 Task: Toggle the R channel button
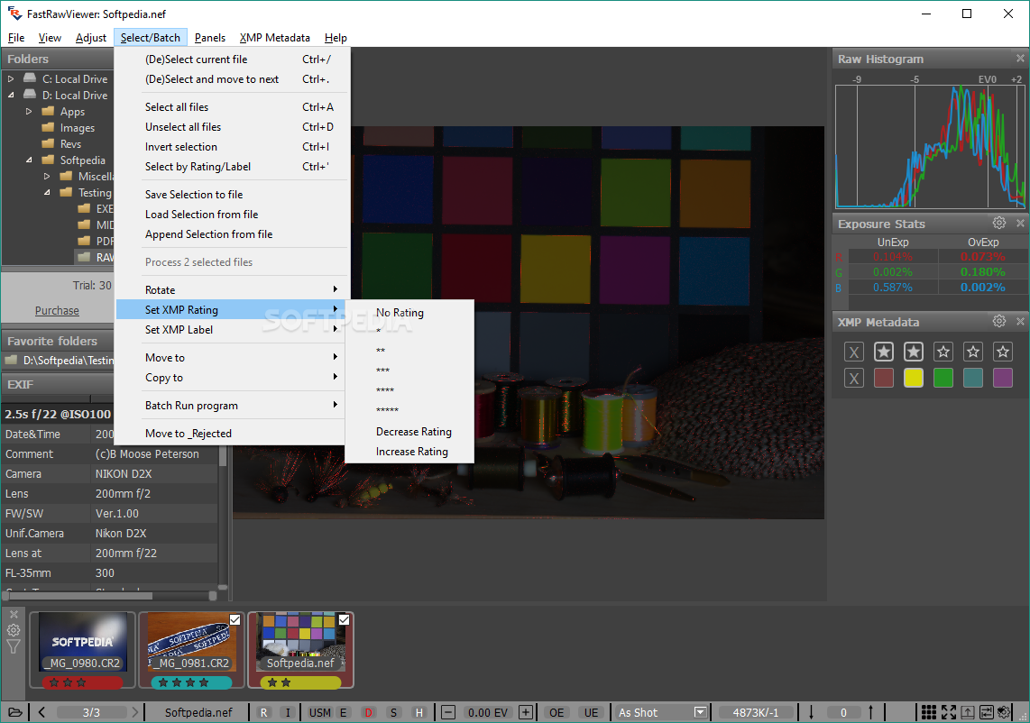[263, 712]
